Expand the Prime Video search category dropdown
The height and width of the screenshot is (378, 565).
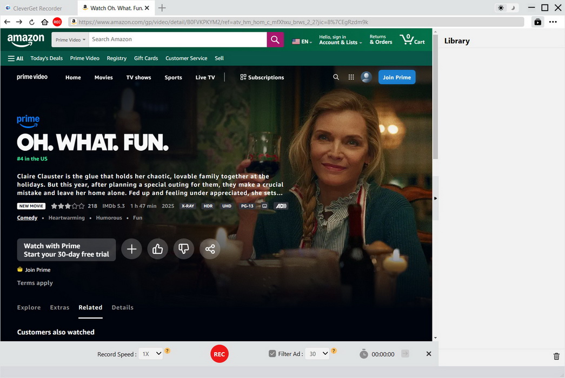point(70,40)
